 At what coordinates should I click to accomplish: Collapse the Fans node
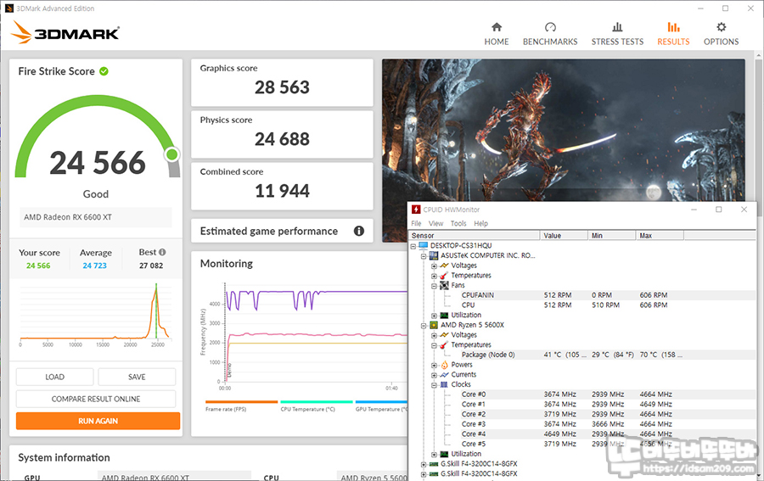(434, 286)
